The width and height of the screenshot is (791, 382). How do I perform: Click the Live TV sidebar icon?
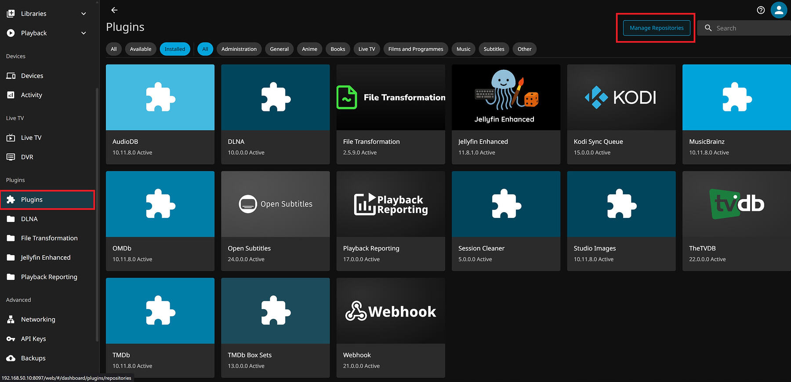point(11,138)
